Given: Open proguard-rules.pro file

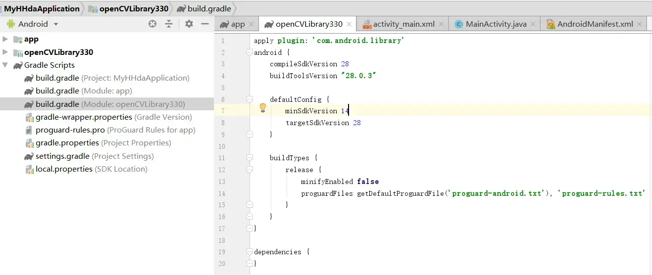Looking at the screenshot, I should click(x=115, y=130).
